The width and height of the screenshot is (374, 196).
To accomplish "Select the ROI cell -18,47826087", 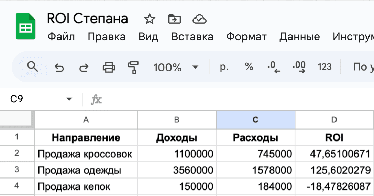I will click(x=334, y=186).
